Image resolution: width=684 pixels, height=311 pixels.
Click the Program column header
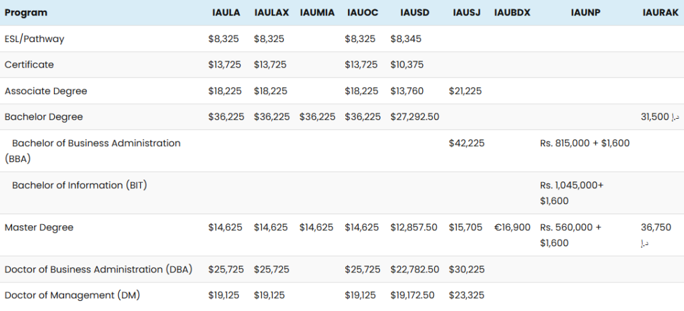tap(26, 13)
